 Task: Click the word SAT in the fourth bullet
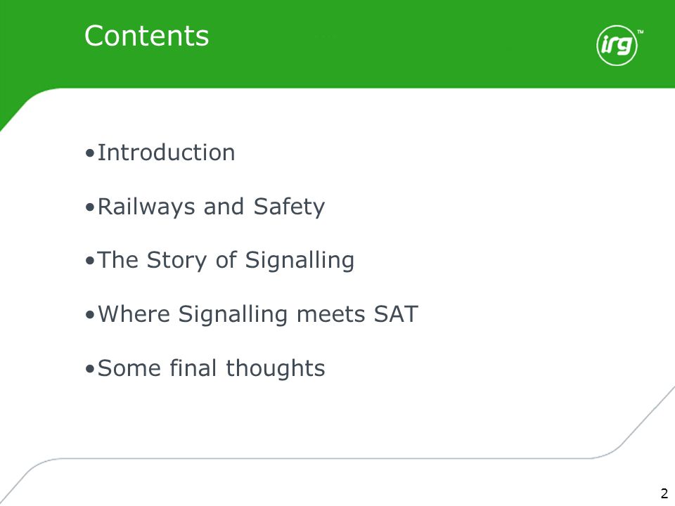coord(396,313)
